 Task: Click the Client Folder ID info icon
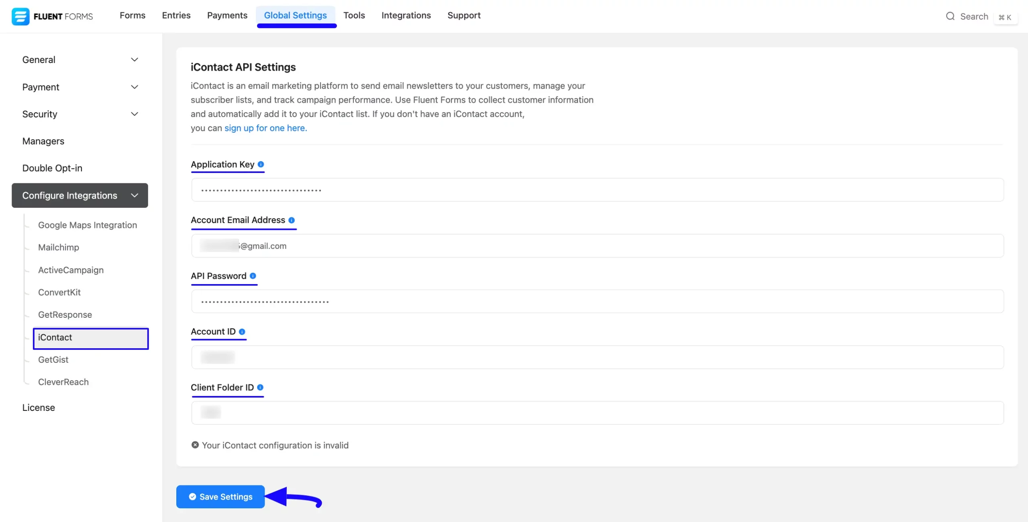tap(260, 388)
